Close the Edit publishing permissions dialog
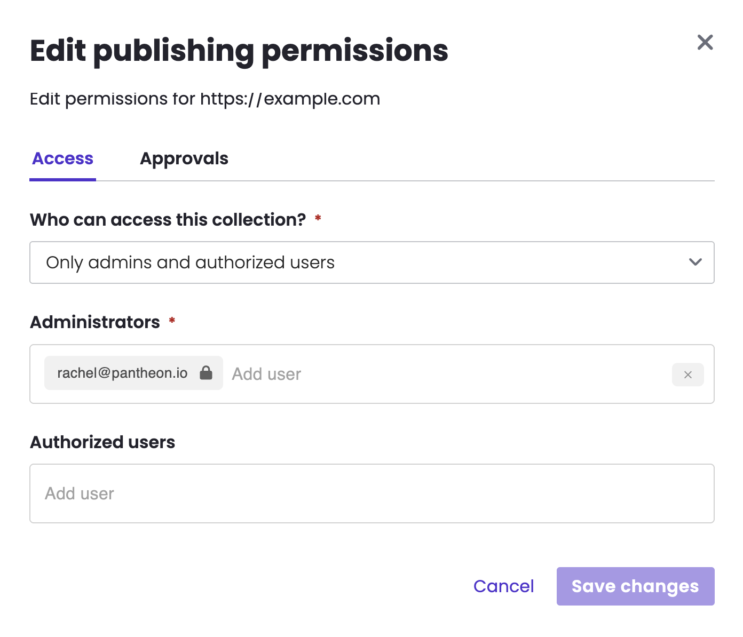This screenshot has height=637, width=743. pos(705,42)
